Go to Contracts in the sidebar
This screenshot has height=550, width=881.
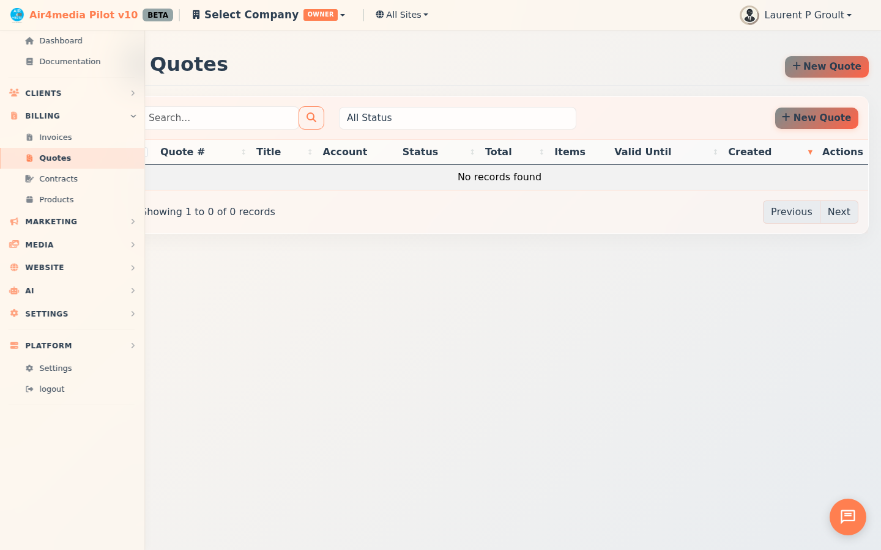click(x=58, y=179)
